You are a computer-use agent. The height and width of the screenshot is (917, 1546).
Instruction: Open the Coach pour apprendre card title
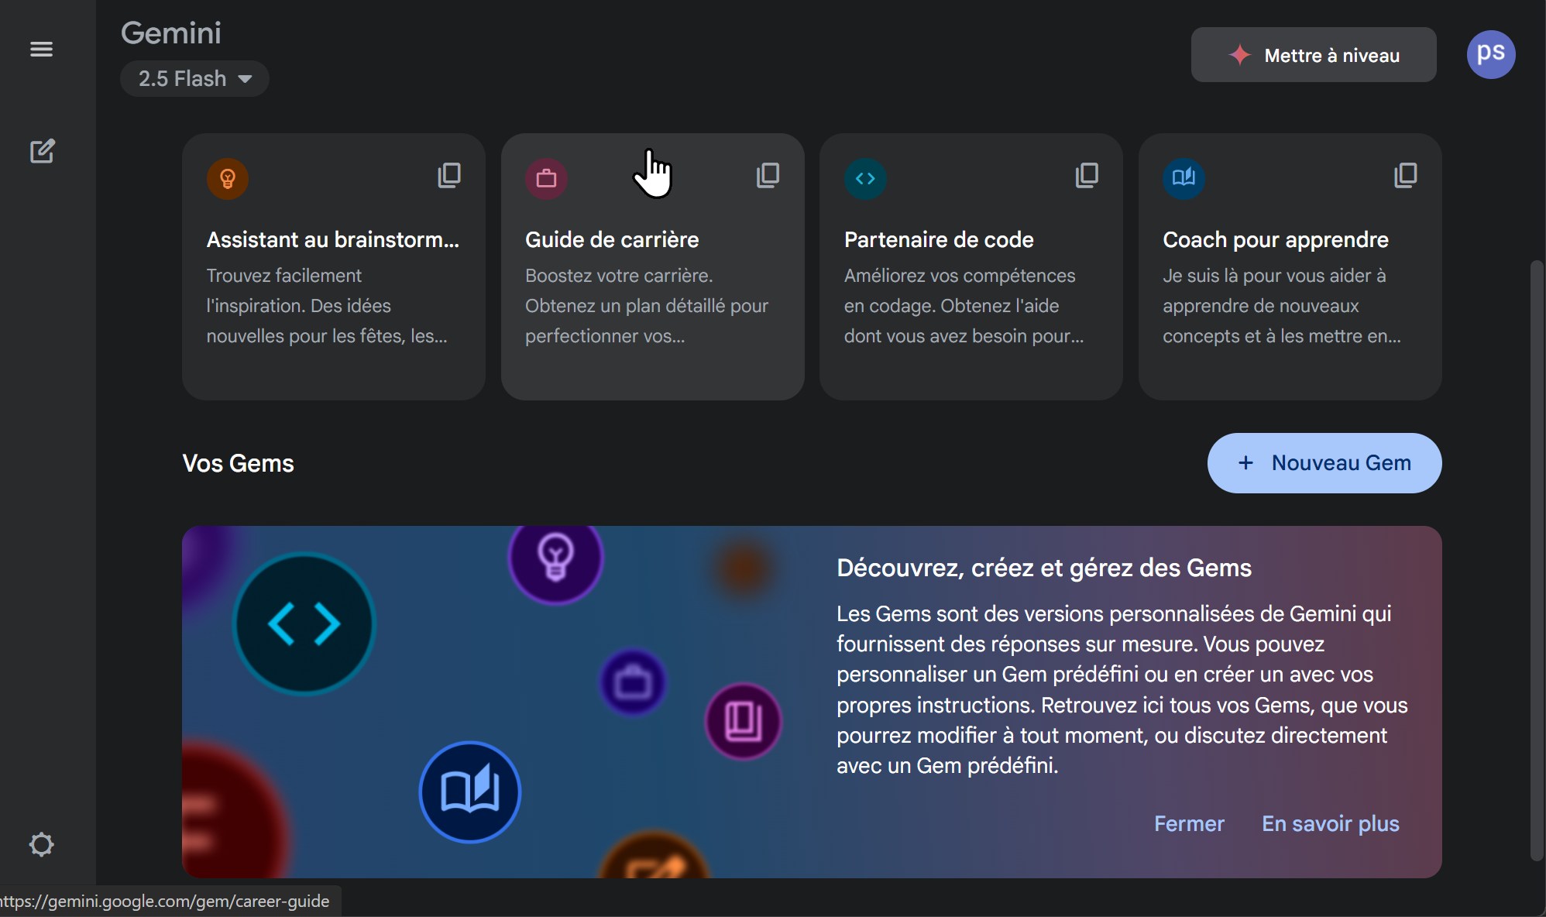(x=1276, y=240)
